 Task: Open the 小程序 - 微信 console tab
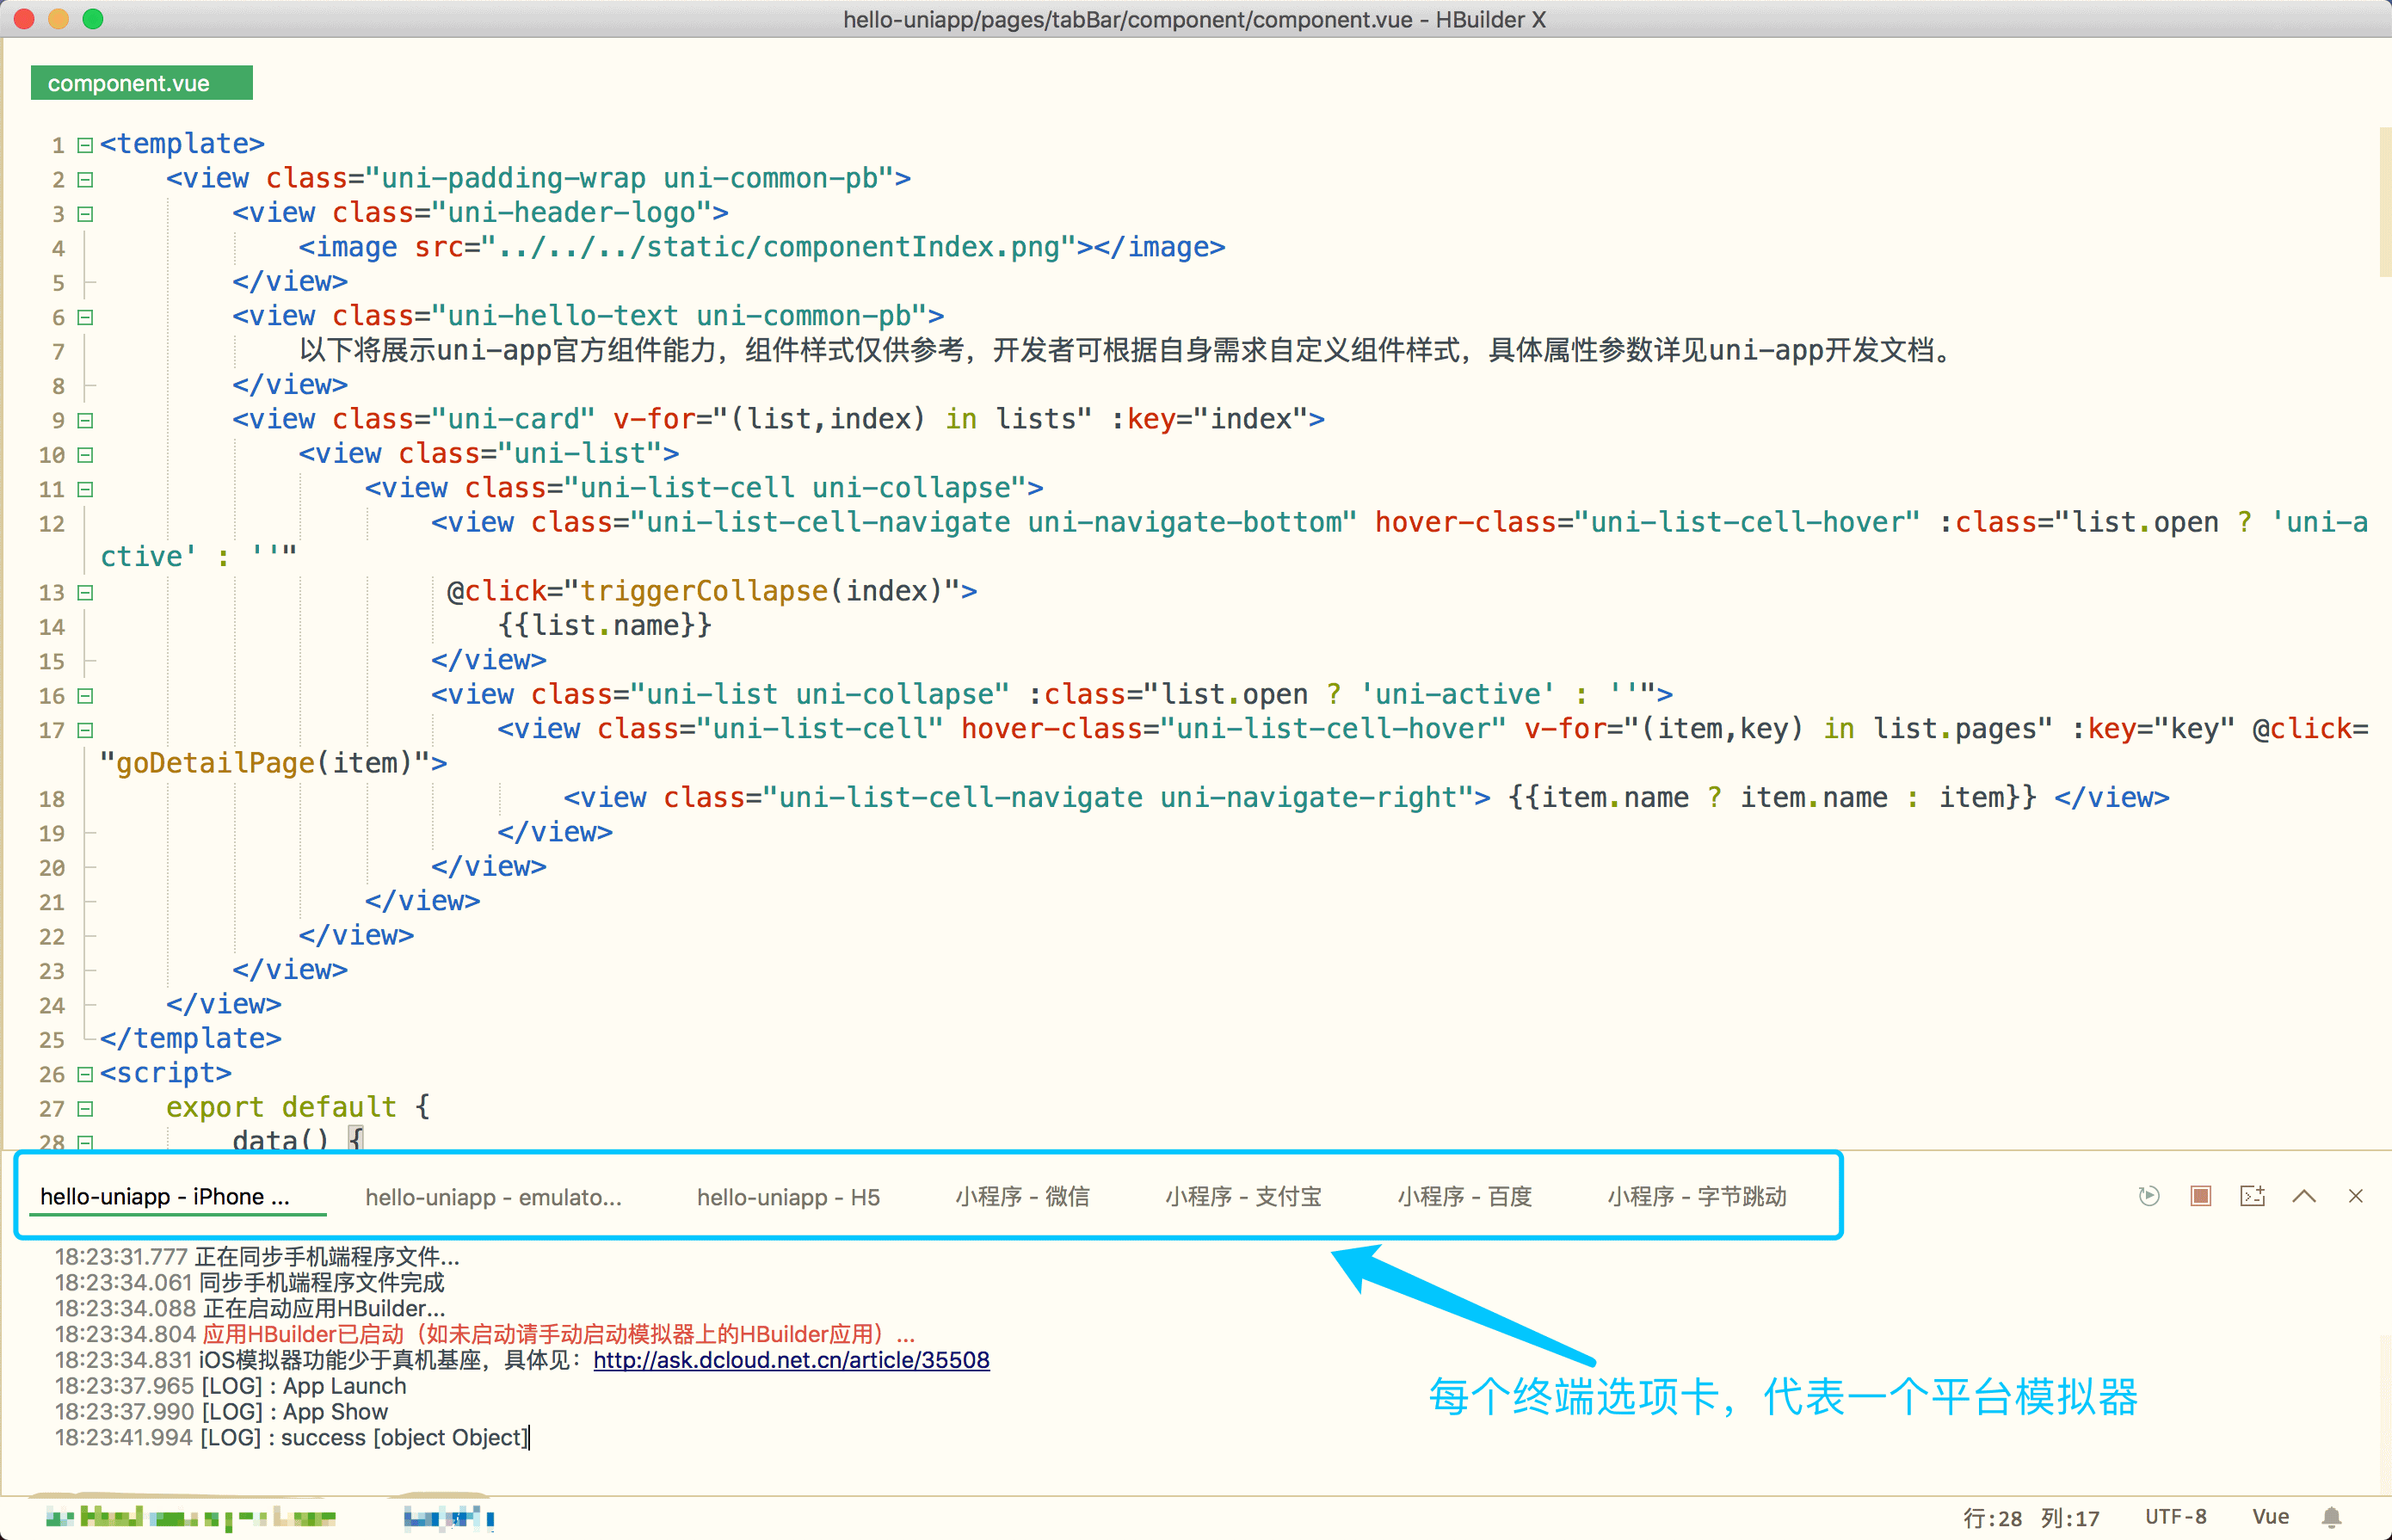point(1022,1197)
